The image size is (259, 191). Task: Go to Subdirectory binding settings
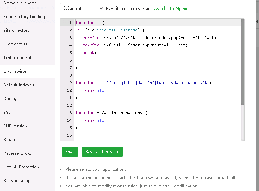click(x=24, y=17)
